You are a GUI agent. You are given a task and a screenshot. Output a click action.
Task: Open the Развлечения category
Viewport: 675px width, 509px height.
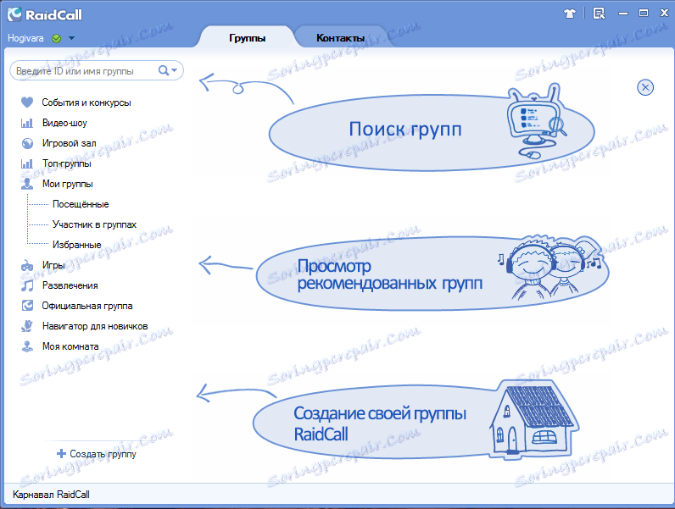tap(70, 285)
